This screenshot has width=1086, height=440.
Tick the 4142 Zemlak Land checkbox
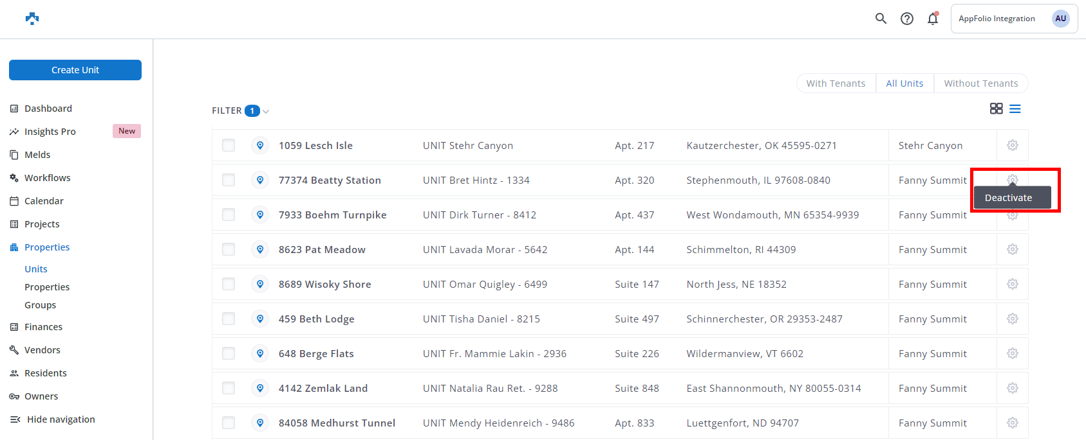229,388
